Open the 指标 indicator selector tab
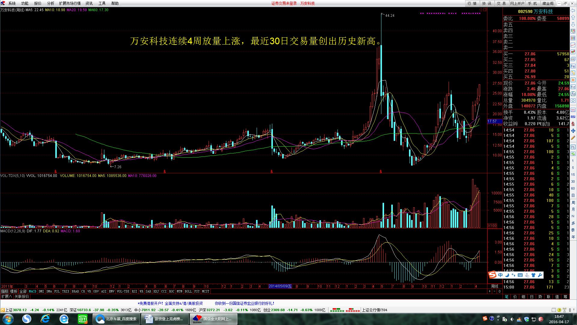 (x=5, y=291)
